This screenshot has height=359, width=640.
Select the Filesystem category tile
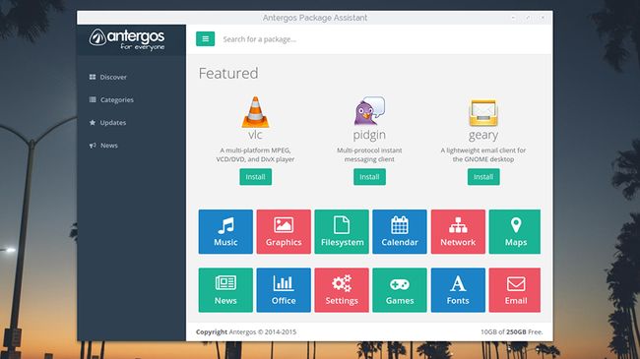point(342,232)
